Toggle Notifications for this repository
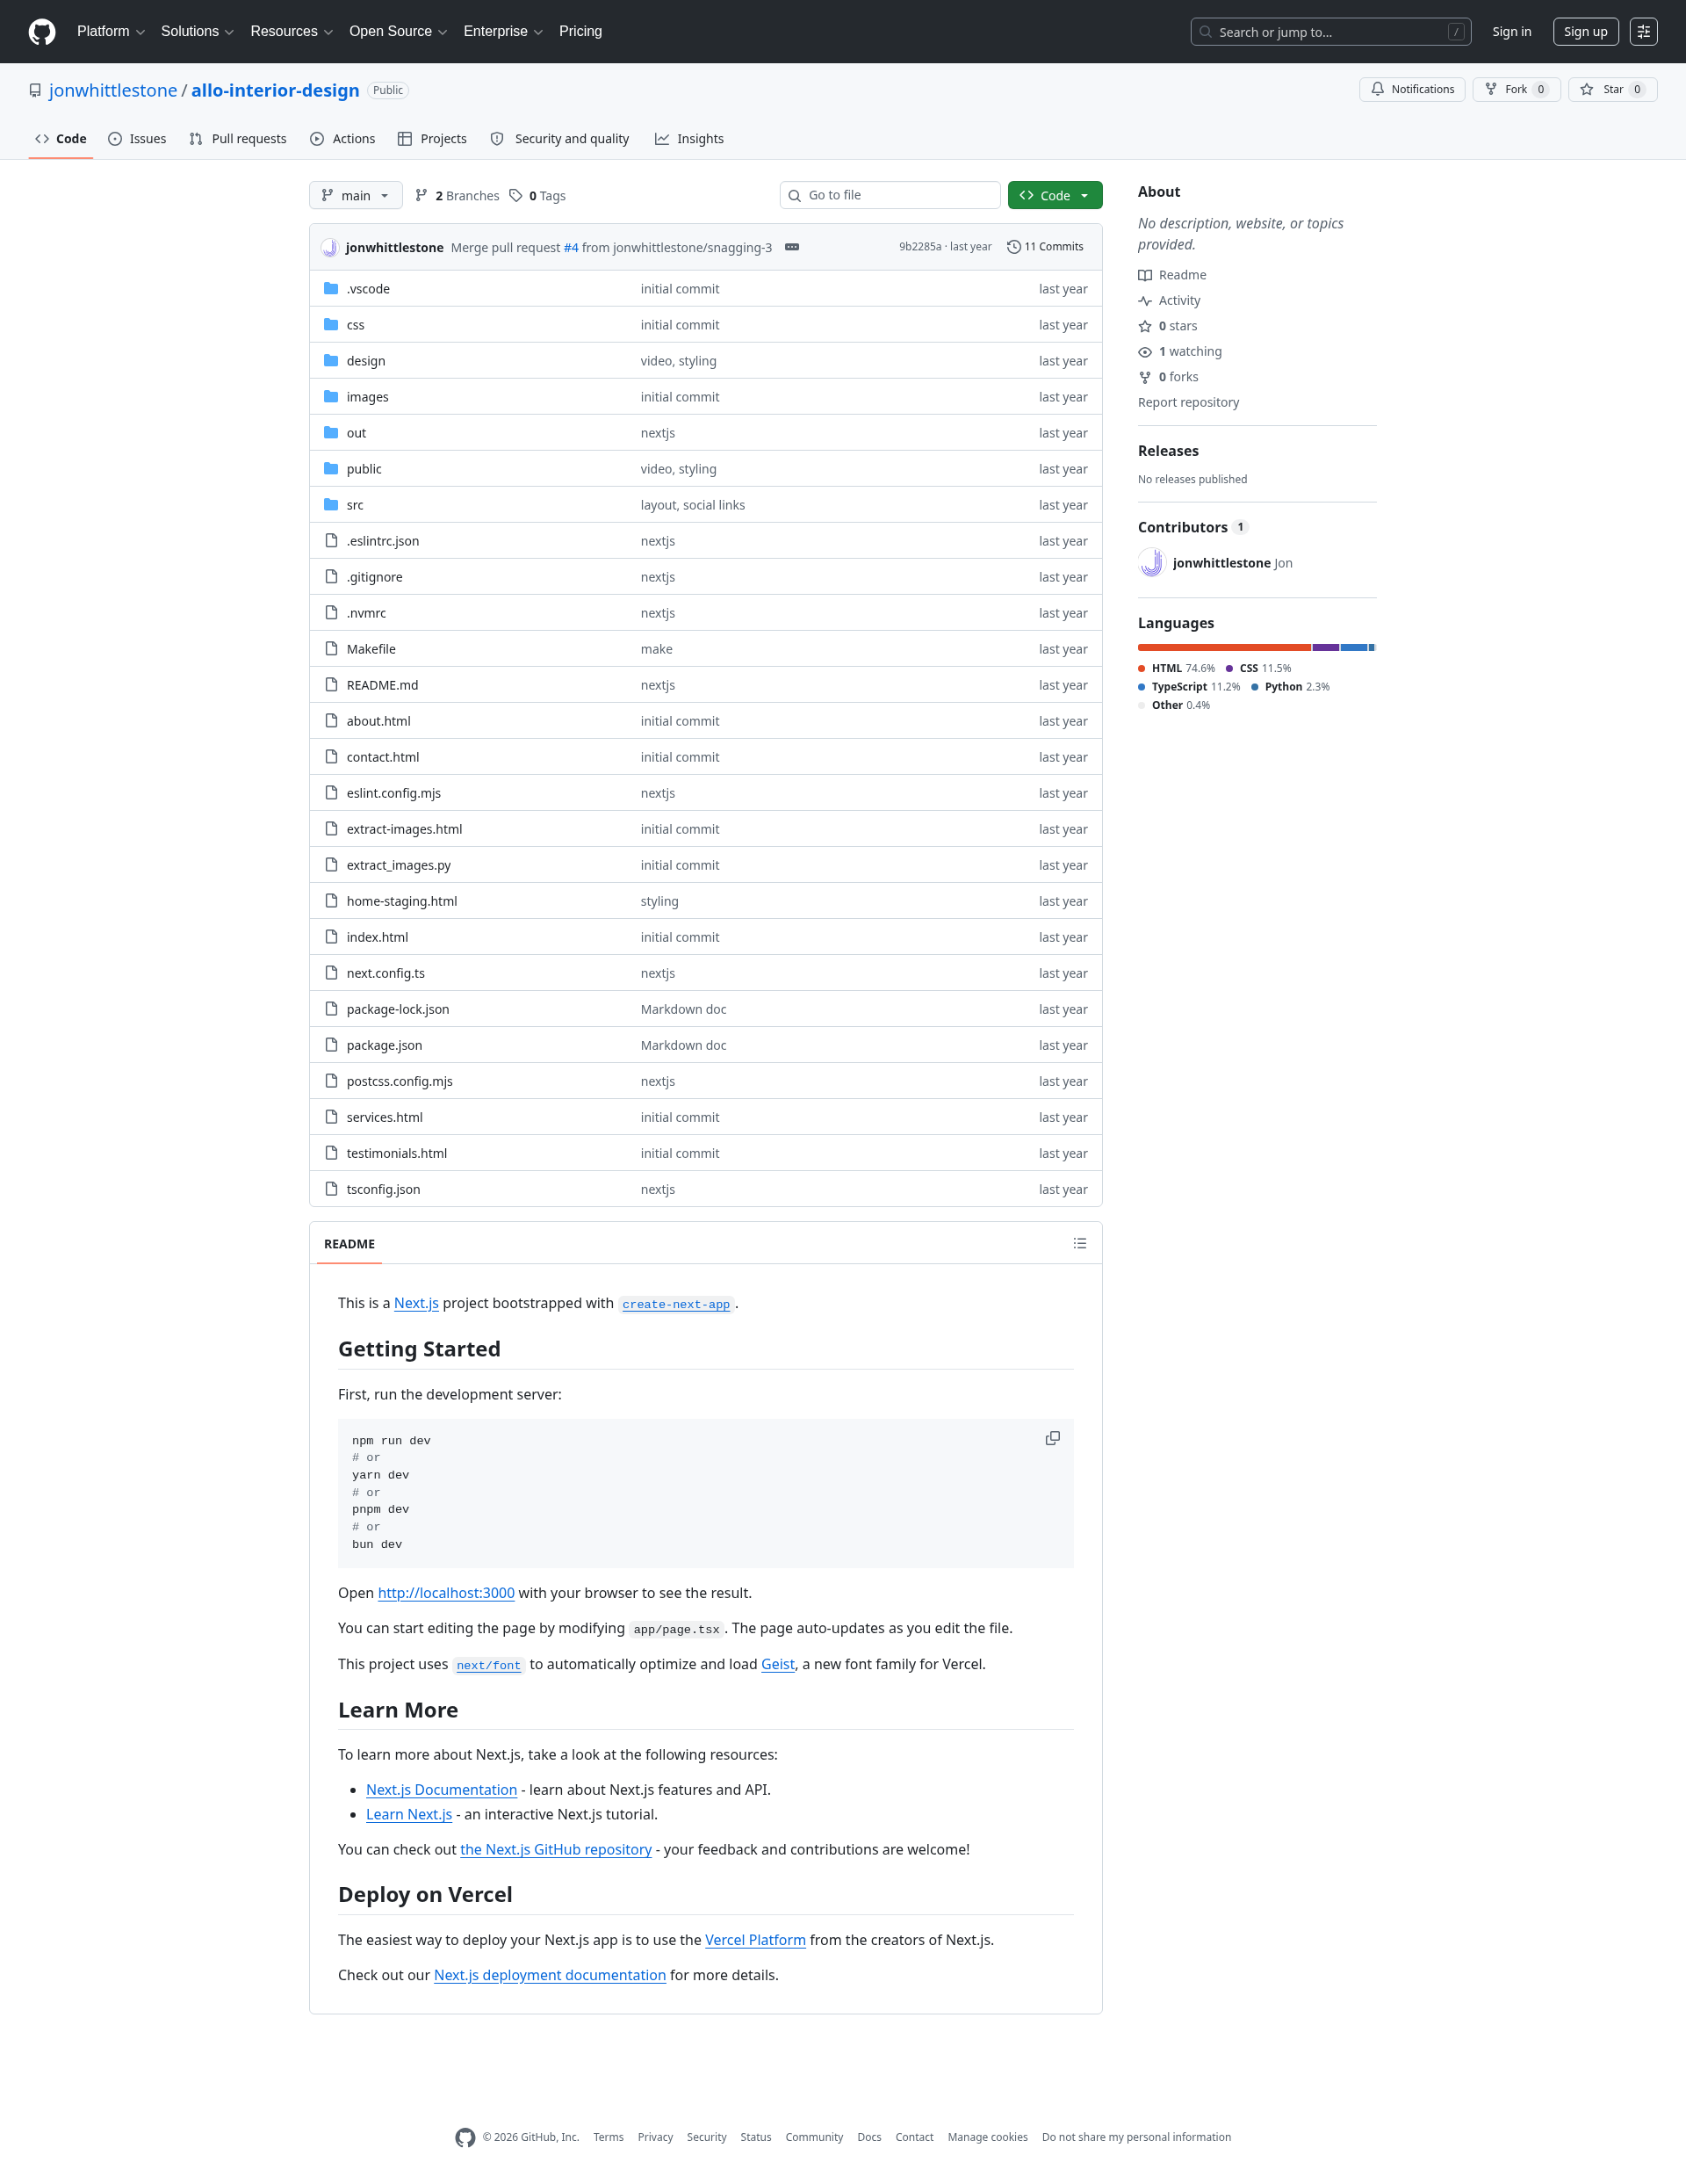The width and height of the screenshot is (1686, 2184). (1412, 89)
